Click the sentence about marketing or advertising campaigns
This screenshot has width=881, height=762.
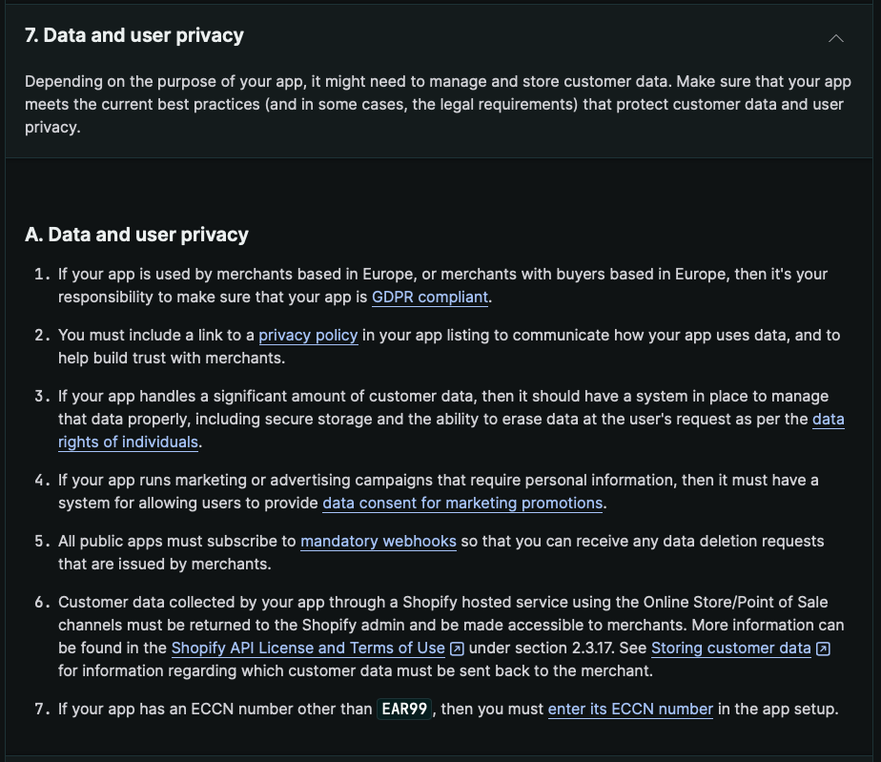[438, 480]
